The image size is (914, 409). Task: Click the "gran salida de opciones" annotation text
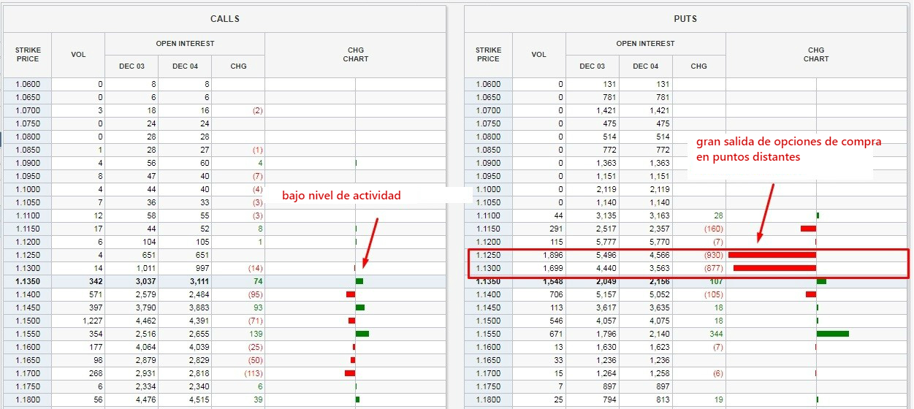(788, 149)
